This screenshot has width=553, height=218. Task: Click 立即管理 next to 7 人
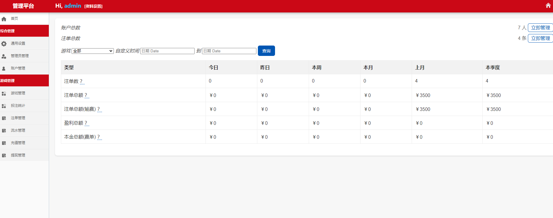click(x=540, y=28)
